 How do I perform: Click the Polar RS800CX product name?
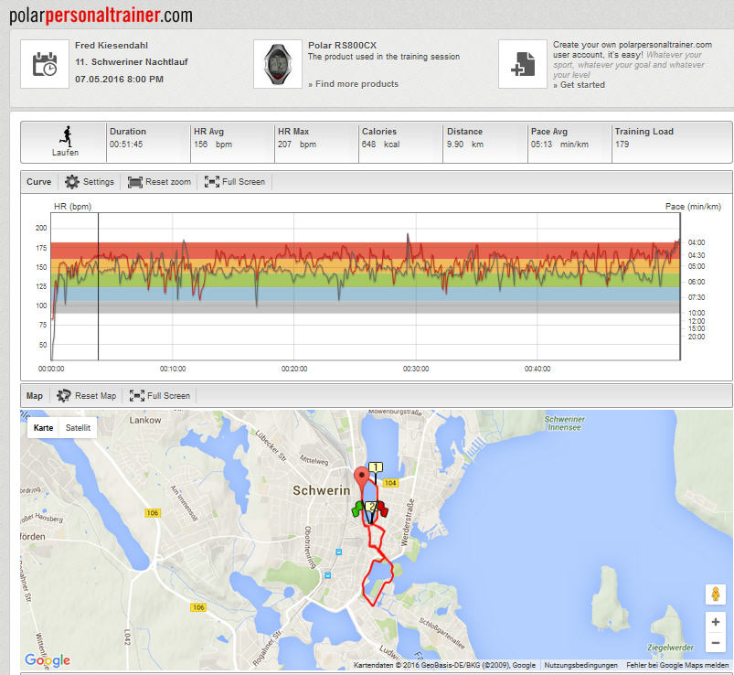(342, 46)
